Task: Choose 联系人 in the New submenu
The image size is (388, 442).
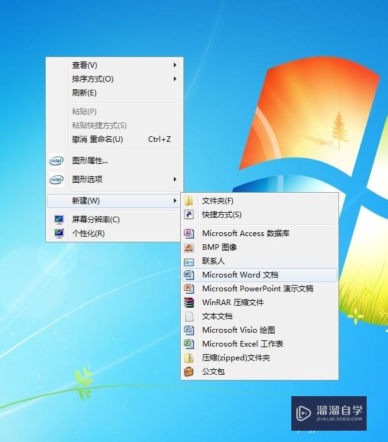Action: [259, 261]
